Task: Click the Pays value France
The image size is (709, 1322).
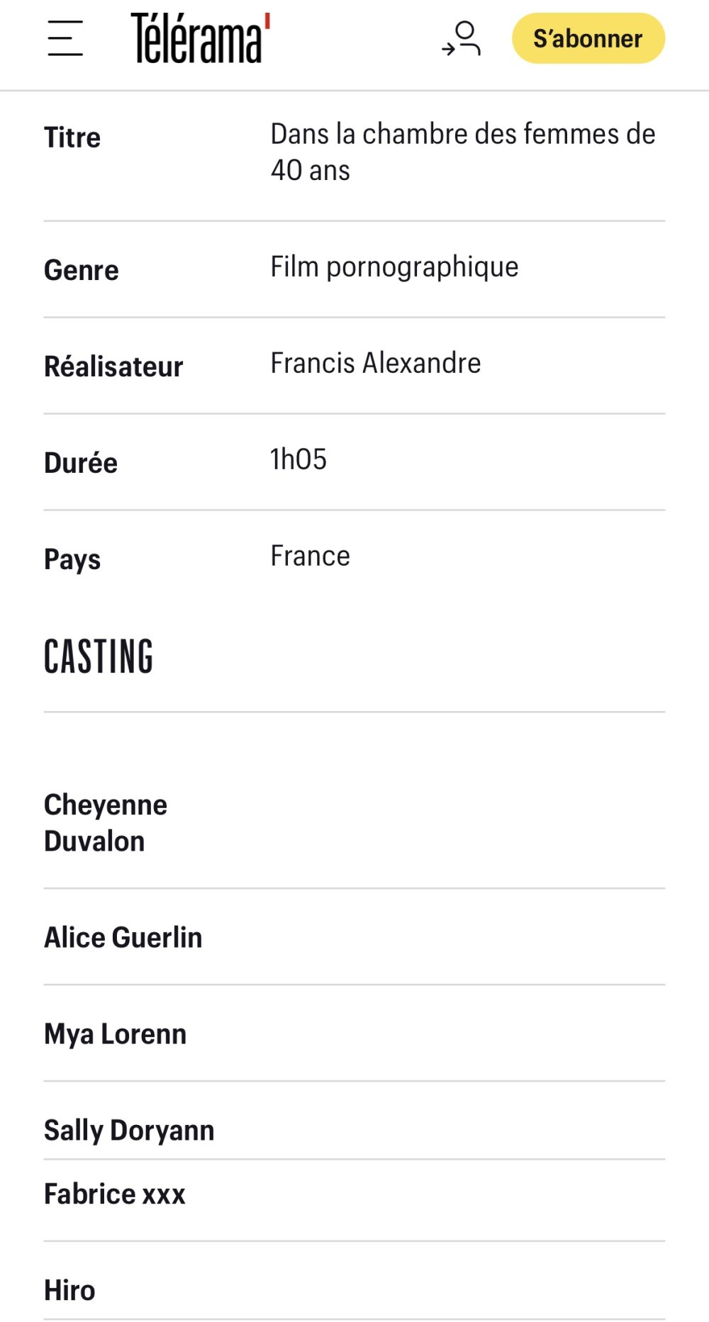Action: click(311, 556)
